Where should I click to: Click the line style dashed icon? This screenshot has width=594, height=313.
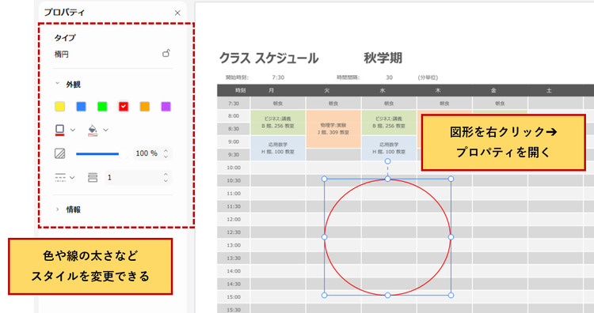point(60,177)
